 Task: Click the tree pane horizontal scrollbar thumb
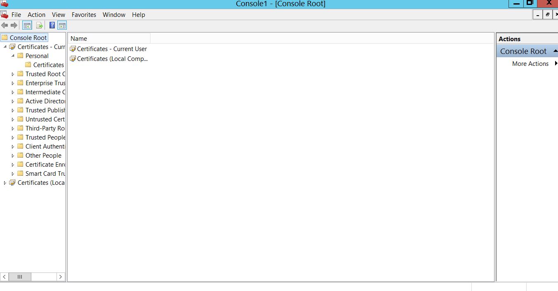19,277
